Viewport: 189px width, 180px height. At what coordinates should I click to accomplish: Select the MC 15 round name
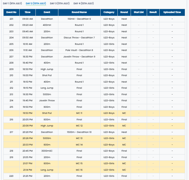point(79,164)
